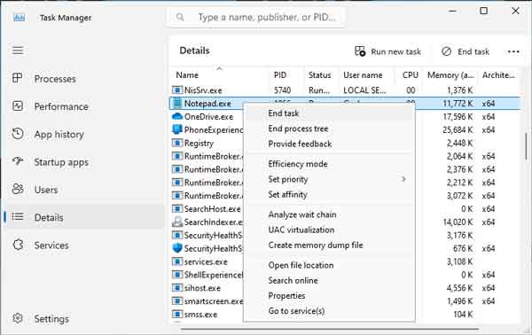This screenshot has width=532, height=335.
Task: Click the SearchIndexer.exe icon
Action: click(177, 222)
